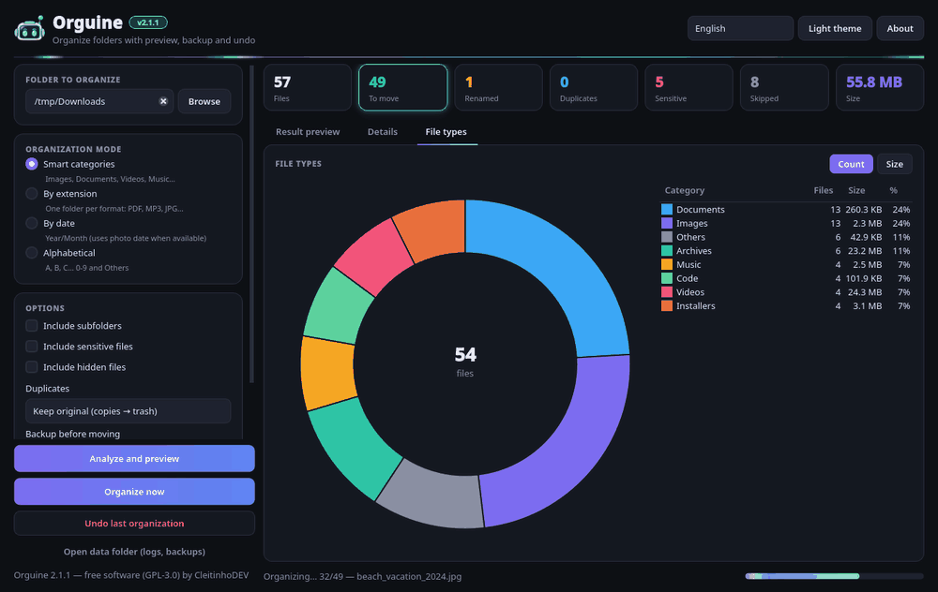938x592 pixels.
Task: Click the Duplicates stat card
Action: [594, 87]
